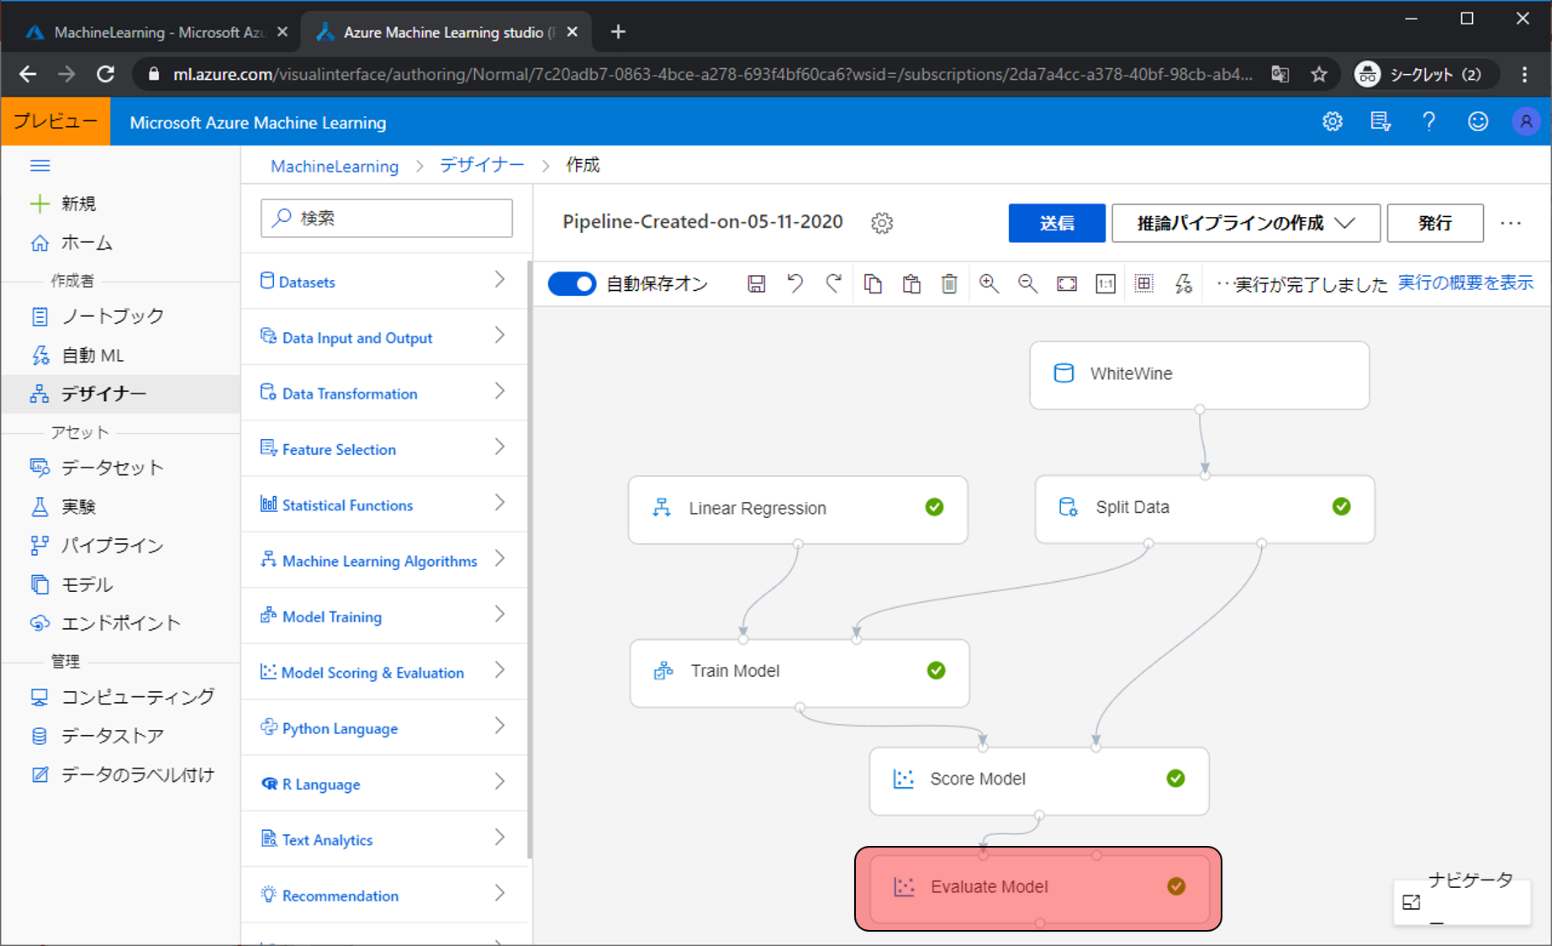1552x946 pixels.
Task: Collapse the left navigation hamburger menu
Action: tap(40, 166)
